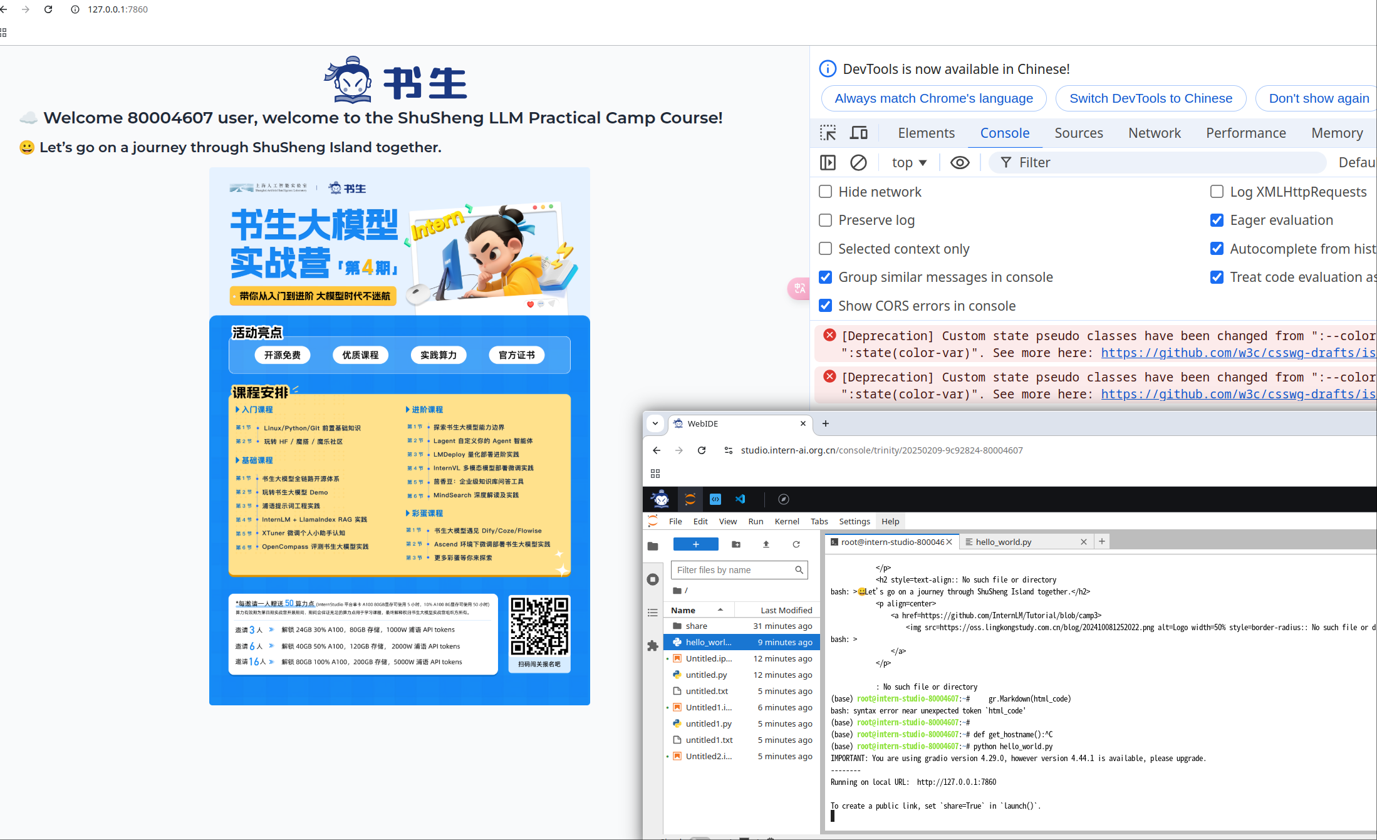Create a new folder in file browser

[x=736, y=544]
